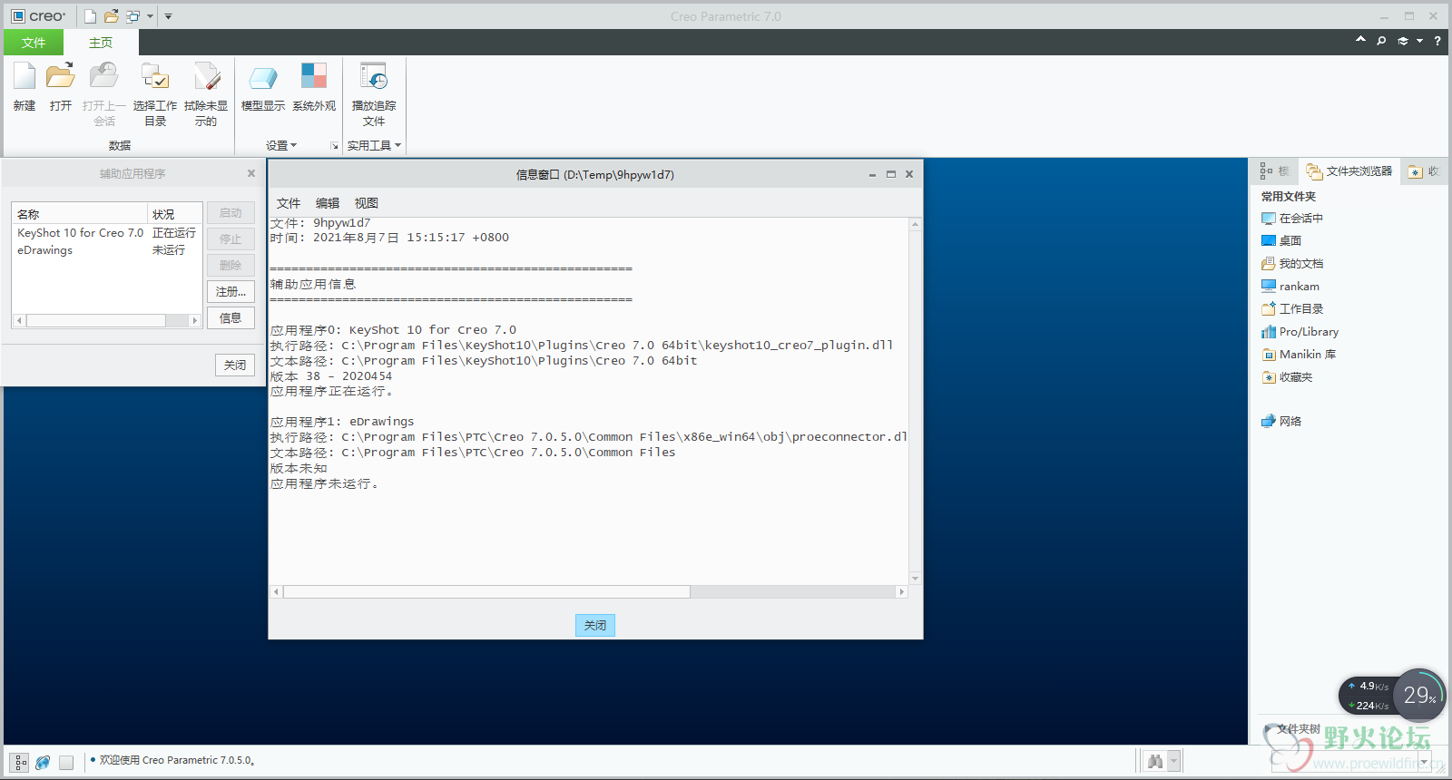Screen dimensions: 1452x780
Task: Select eDrawings row in application list
Action: (x=107, y=250)
